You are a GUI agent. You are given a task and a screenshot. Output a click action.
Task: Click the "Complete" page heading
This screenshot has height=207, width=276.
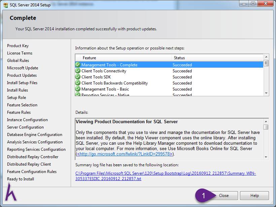click(x=23, y=18)
